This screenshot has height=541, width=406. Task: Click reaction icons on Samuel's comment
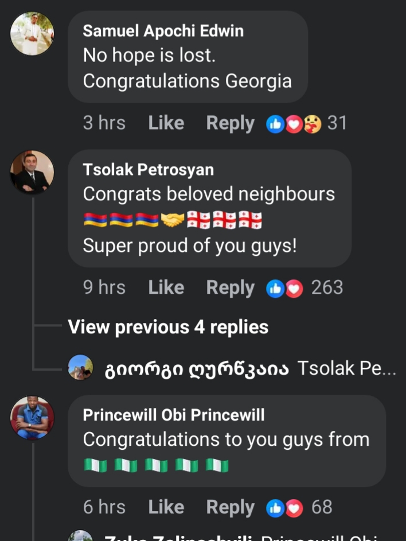tap(294, 123)
